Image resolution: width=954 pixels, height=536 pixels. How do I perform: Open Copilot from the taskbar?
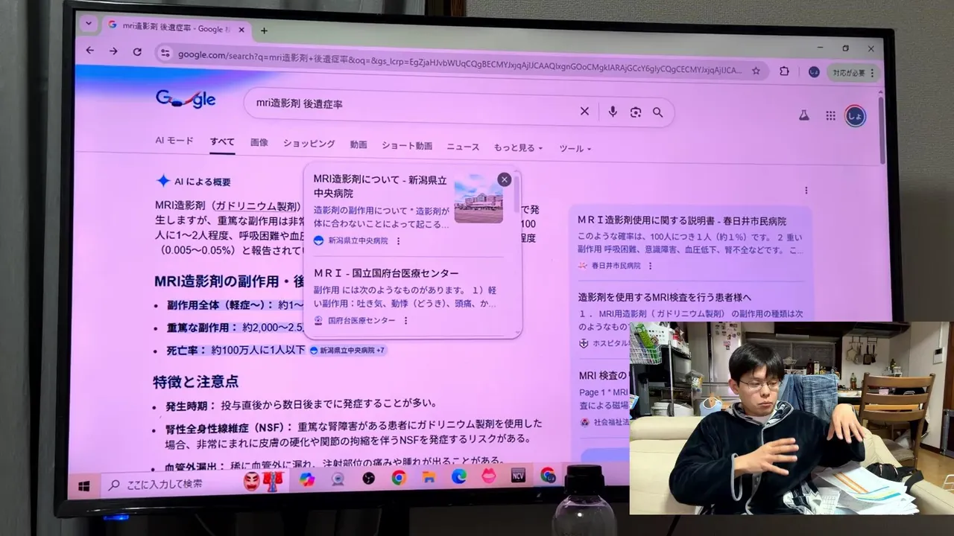306,479
